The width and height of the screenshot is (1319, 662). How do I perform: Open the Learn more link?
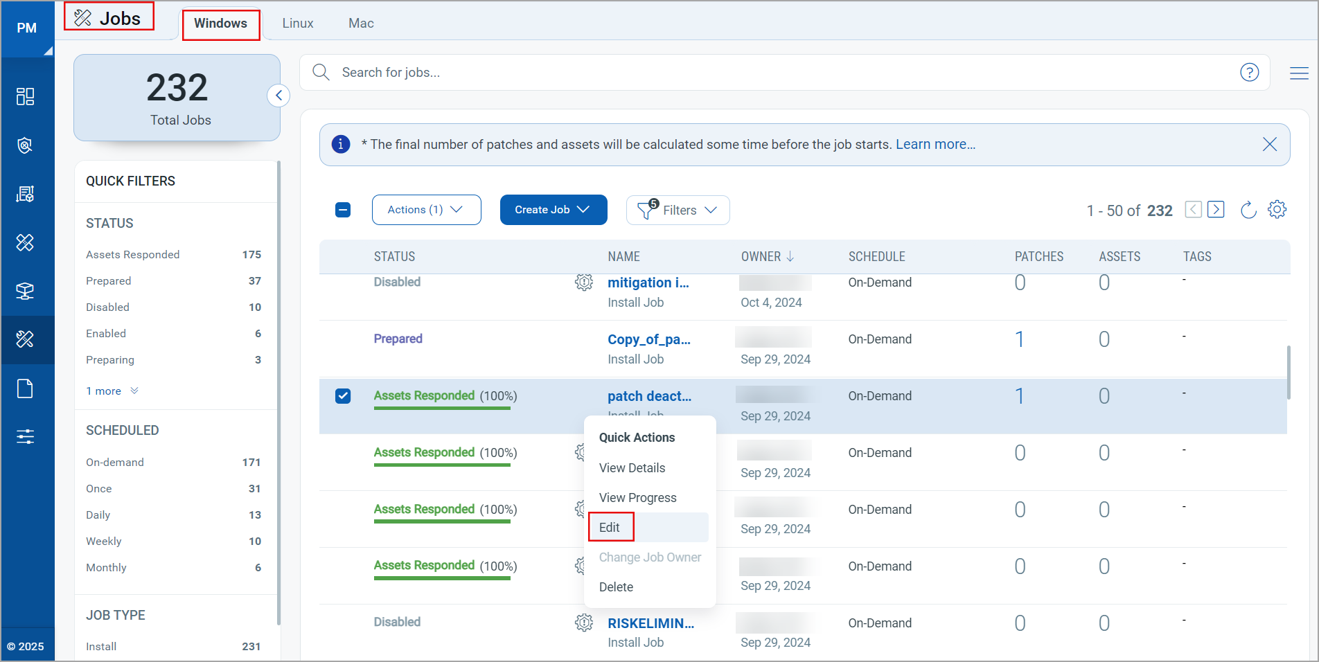935,144
